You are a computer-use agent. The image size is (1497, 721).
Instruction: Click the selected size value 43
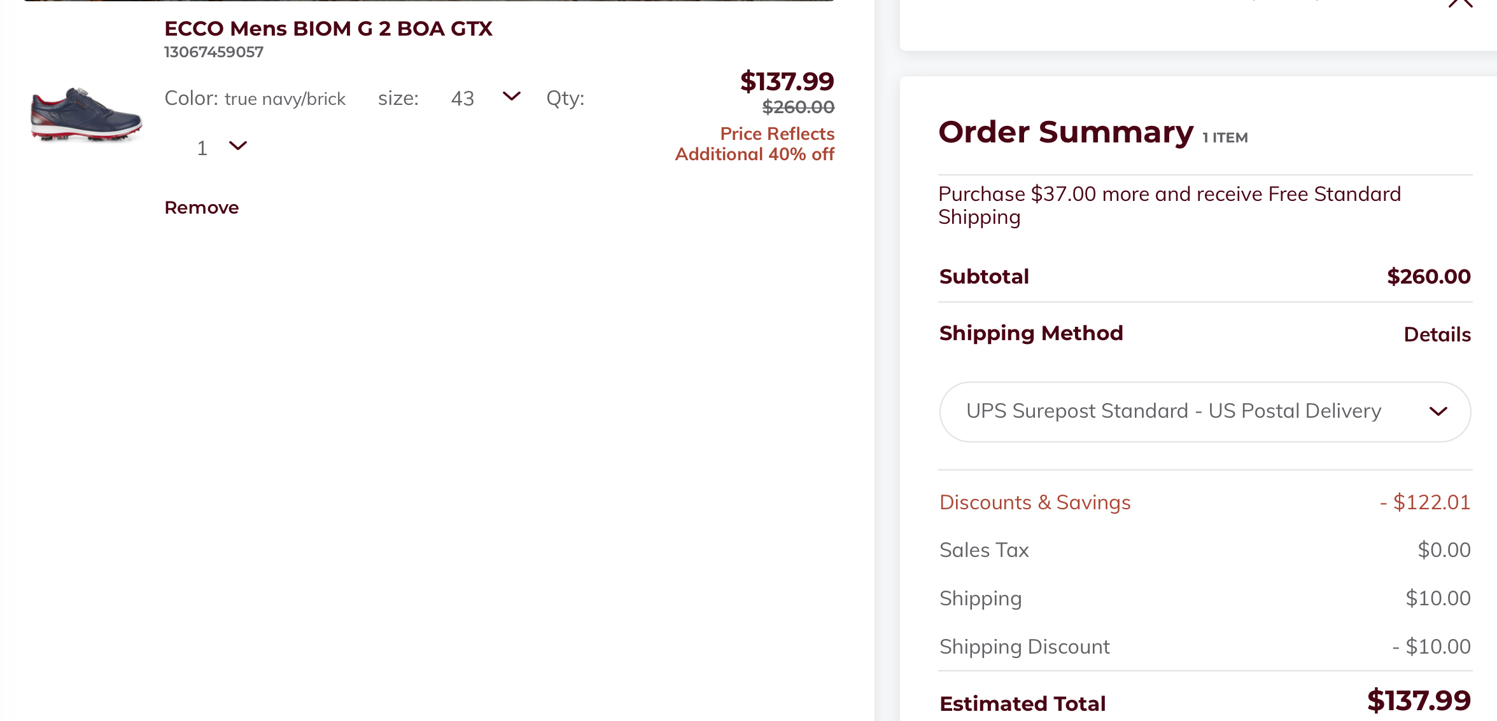point(463,99)
